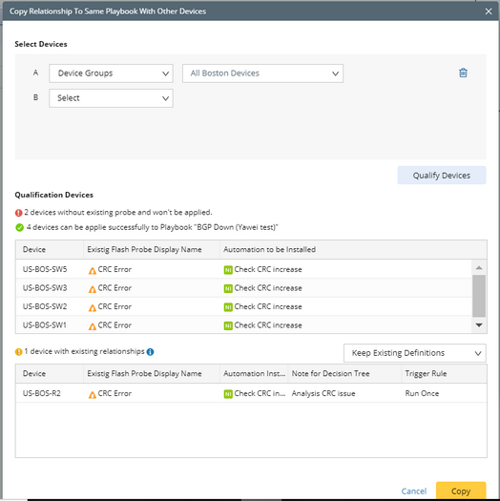This screenshot has width=500, height=501.
Task: Click the yellow Copy button
Action: pyautogui.click(x=461, y=491)
